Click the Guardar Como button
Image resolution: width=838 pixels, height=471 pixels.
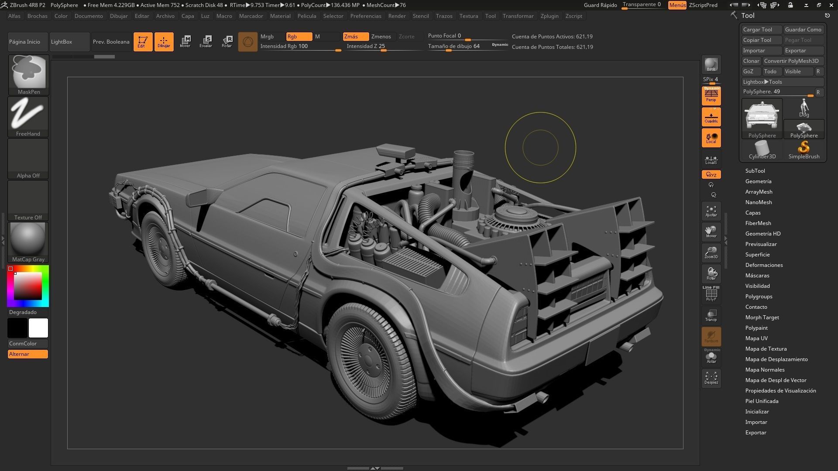(x=804, y=30)
